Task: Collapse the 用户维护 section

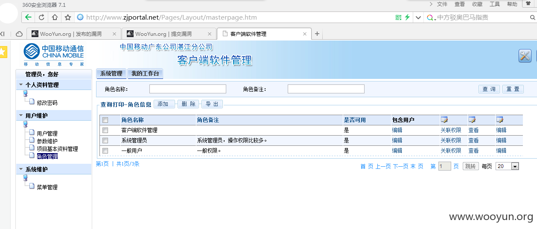Action: (20, 116)
